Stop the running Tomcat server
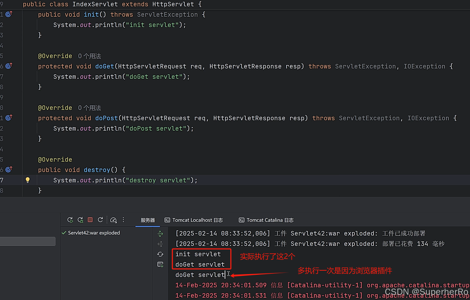This screenshot has width=470, height=300. pyautogui.click(x=90, y=220)
